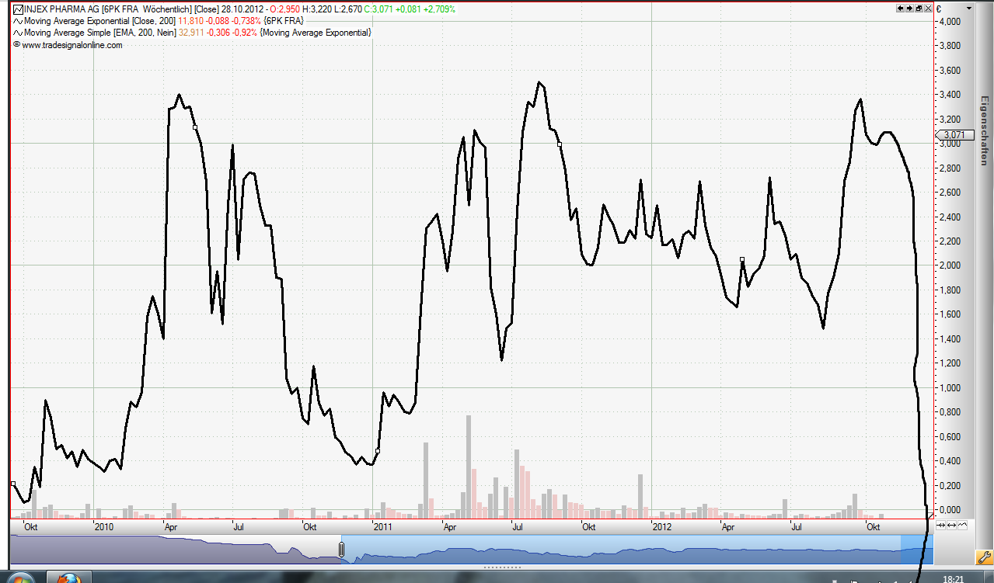The height and width of the screenshot is (583, 994).
Task: Close the chart with the X icon
Action: [928, 8]
